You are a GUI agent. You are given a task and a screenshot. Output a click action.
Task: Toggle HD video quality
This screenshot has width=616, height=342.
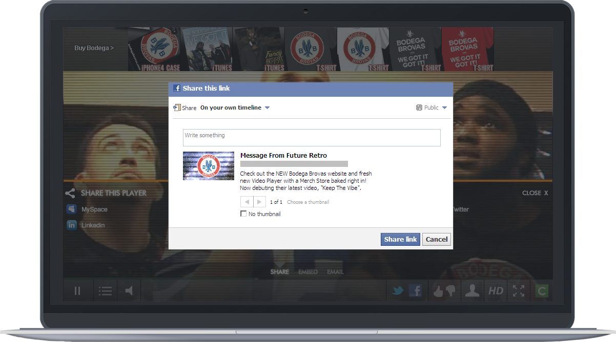click(496, 291)
